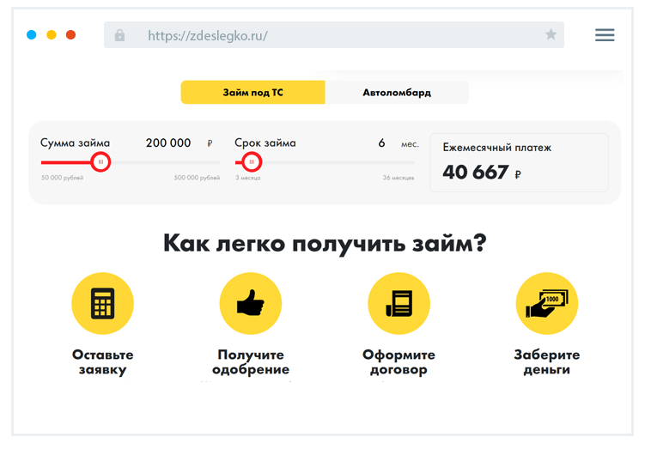This screenshot has height=449, width=645.
Task: Click the document icon for Оформите договор
Action: point(399,303)
